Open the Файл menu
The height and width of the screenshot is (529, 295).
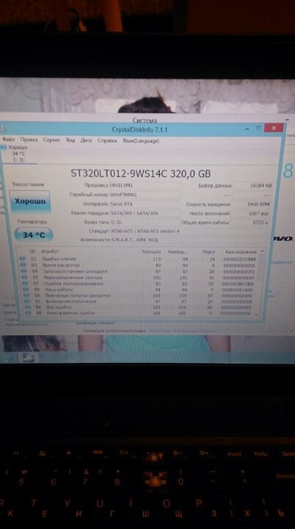coord(8,140)
